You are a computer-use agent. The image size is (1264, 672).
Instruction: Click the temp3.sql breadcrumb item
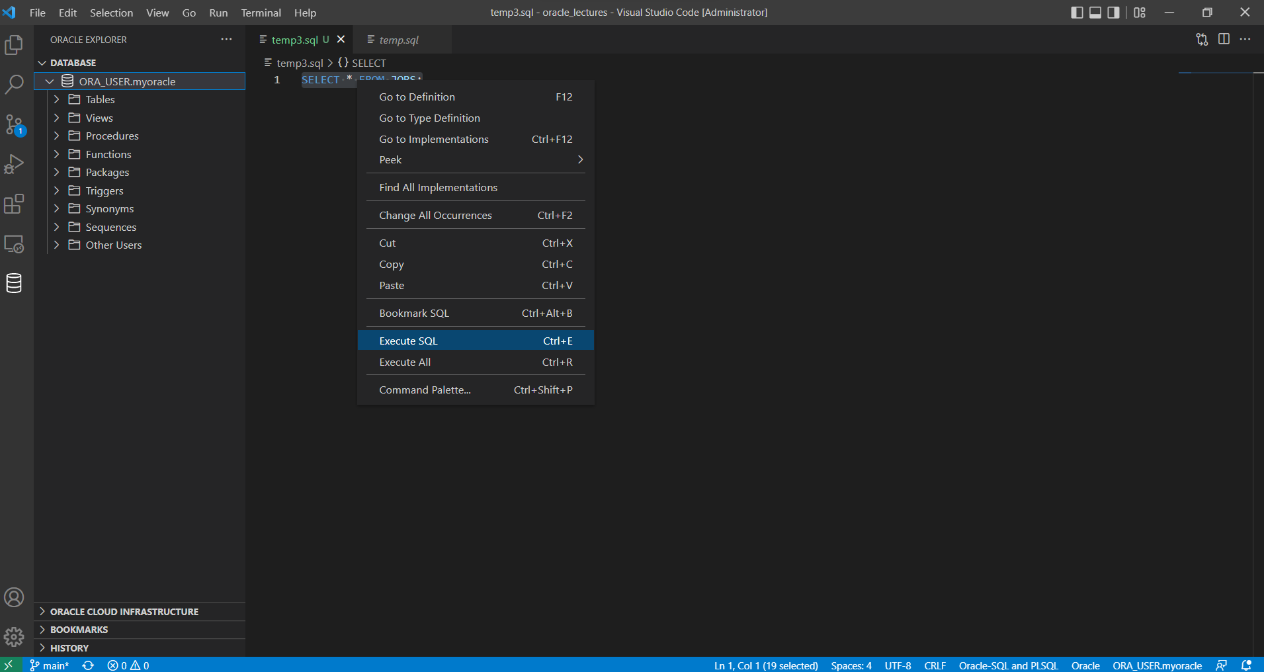tap(294, 63)
